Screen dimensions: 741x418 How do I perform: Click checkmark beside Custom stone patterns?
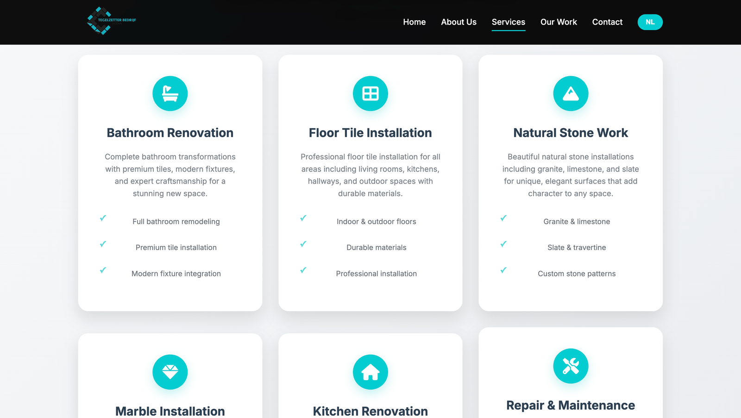point(503,270)
